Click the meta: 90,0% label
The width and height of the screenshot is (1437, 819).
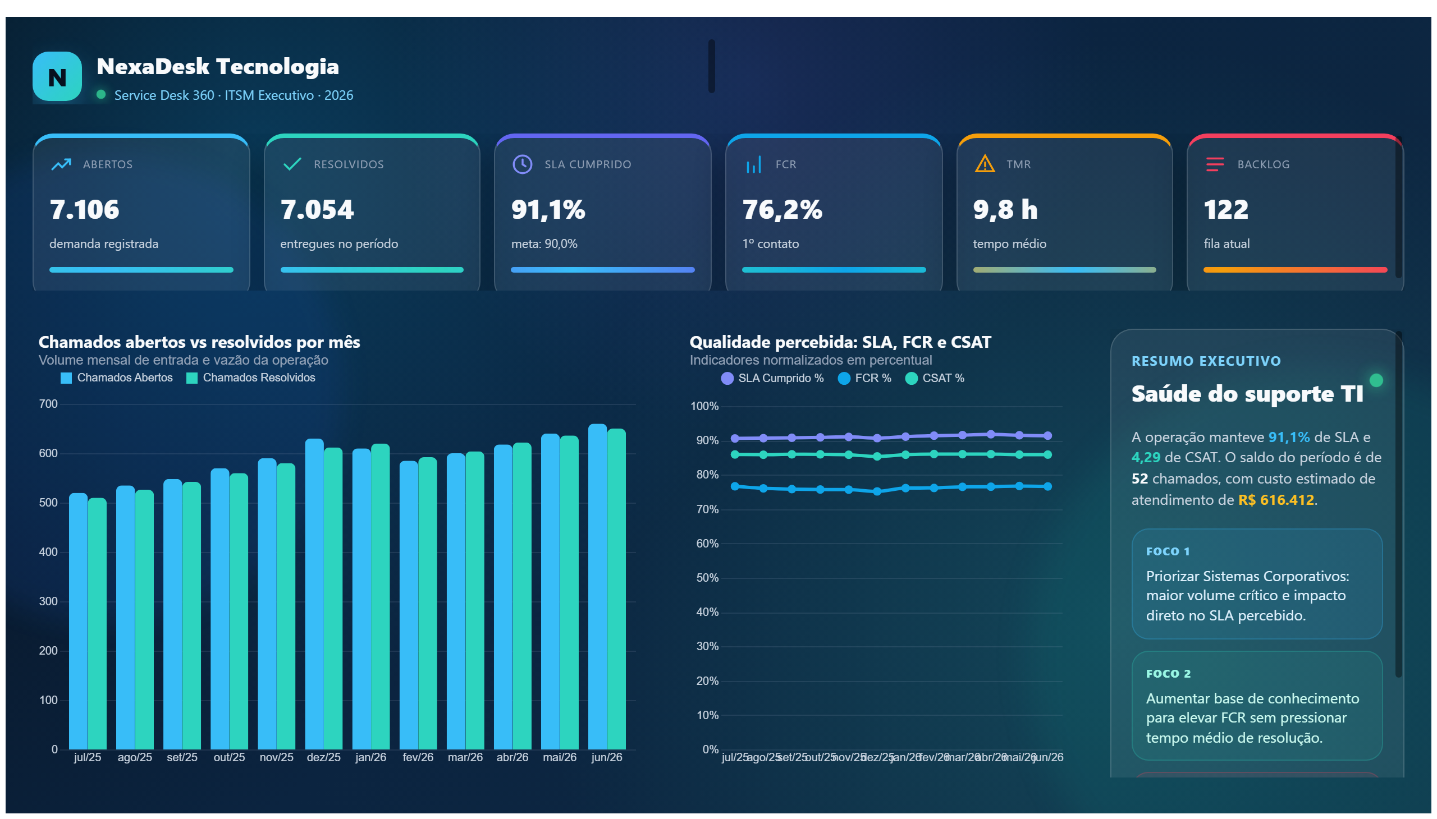click(x=544, y=243)
